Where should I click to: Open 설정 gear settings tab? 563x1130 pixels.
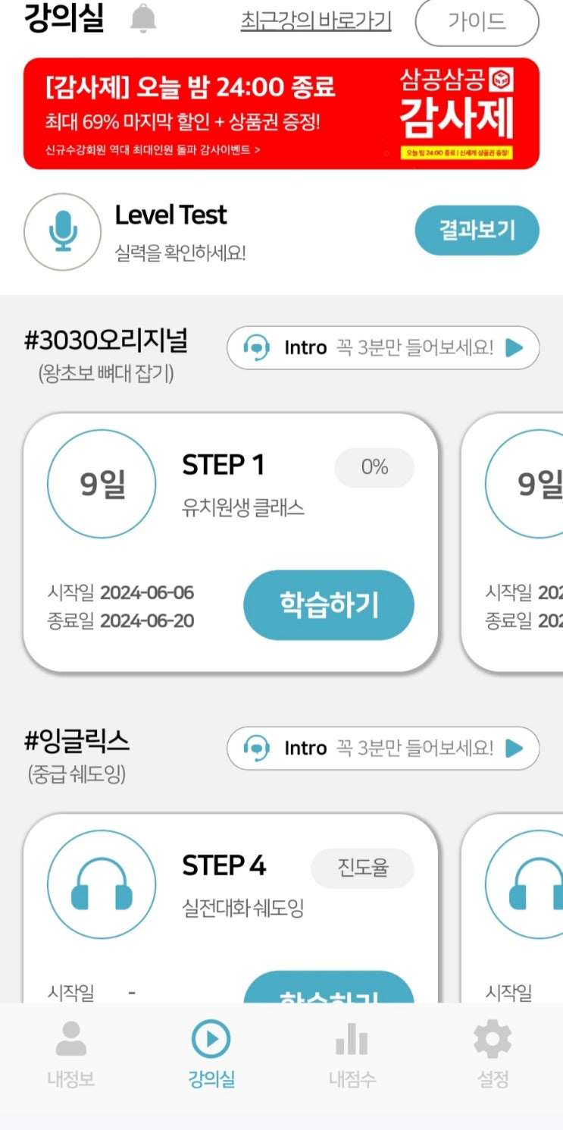493,1054
